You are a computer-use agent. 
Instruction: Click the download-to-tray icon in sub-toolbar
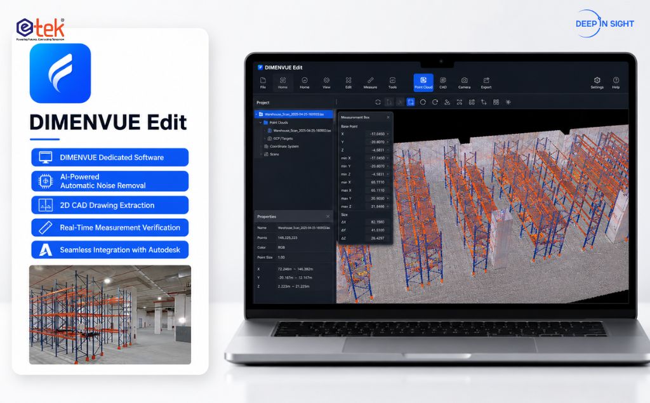pos(448,102)
